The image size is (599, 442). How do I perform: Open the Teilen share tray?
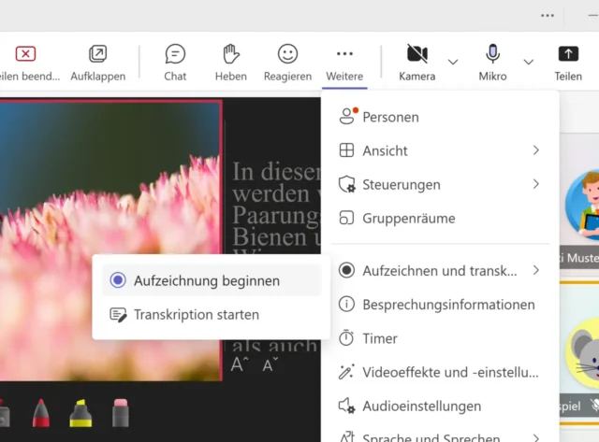pos(568,63)
